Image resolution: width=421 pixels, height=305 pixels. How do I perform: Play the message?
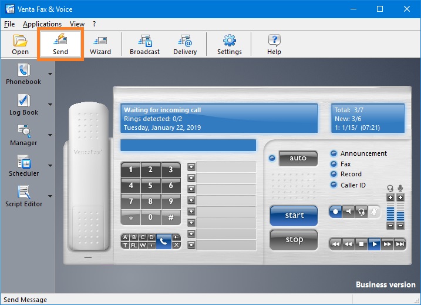[374, 244]
